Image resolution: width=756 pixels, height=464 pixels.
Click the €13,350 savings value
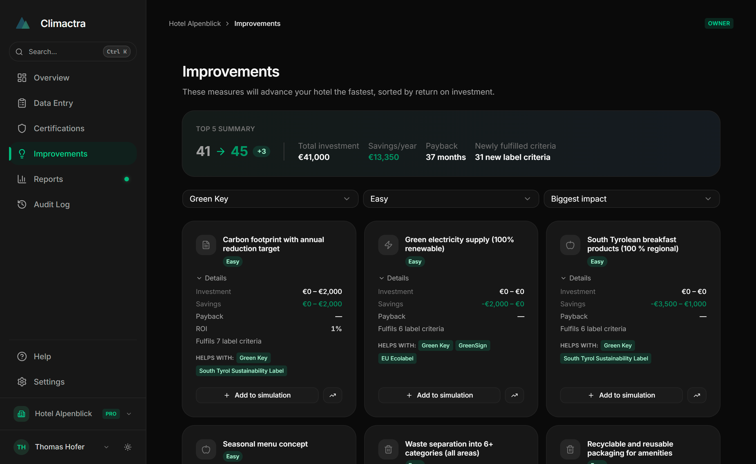(383, 157)
